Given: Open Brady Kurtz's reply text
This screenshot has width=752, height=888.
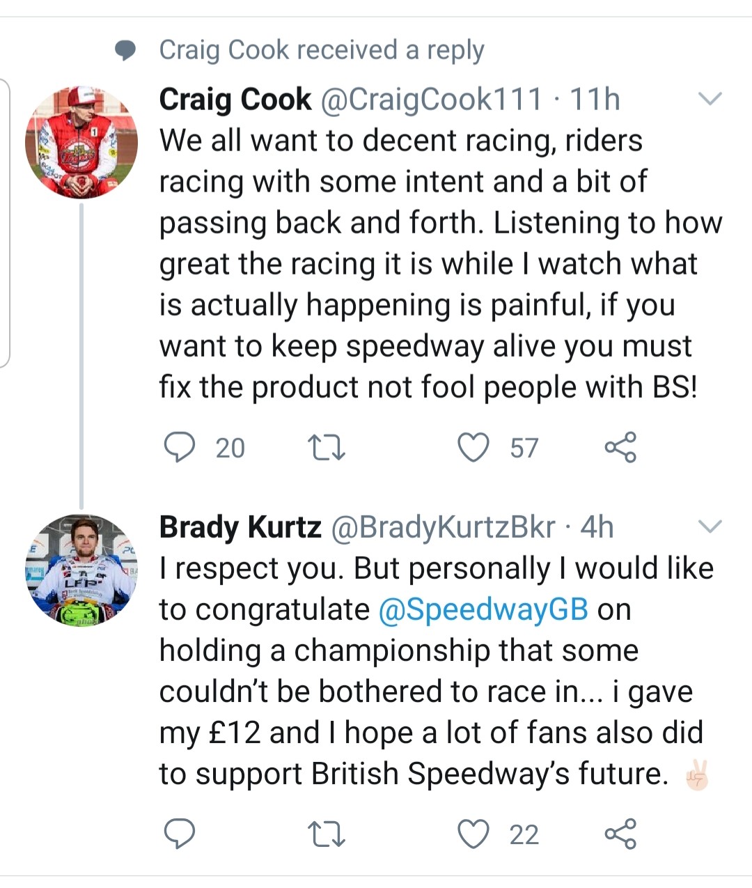Looking at the screenshot, I should click(x=437, y=671).
